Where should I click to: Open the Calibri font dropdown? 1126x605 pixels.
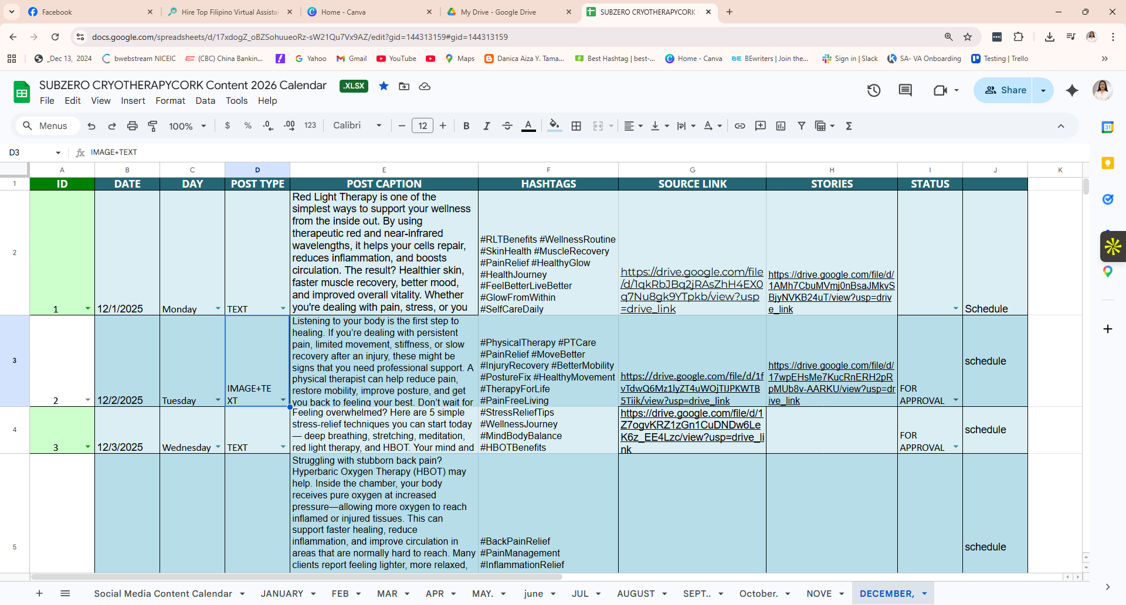click(x=357, y=125)
